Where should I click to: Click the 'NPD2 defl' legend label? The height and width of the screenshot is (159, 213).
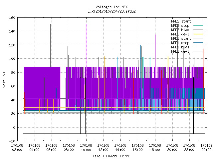(x=180, y=34)
